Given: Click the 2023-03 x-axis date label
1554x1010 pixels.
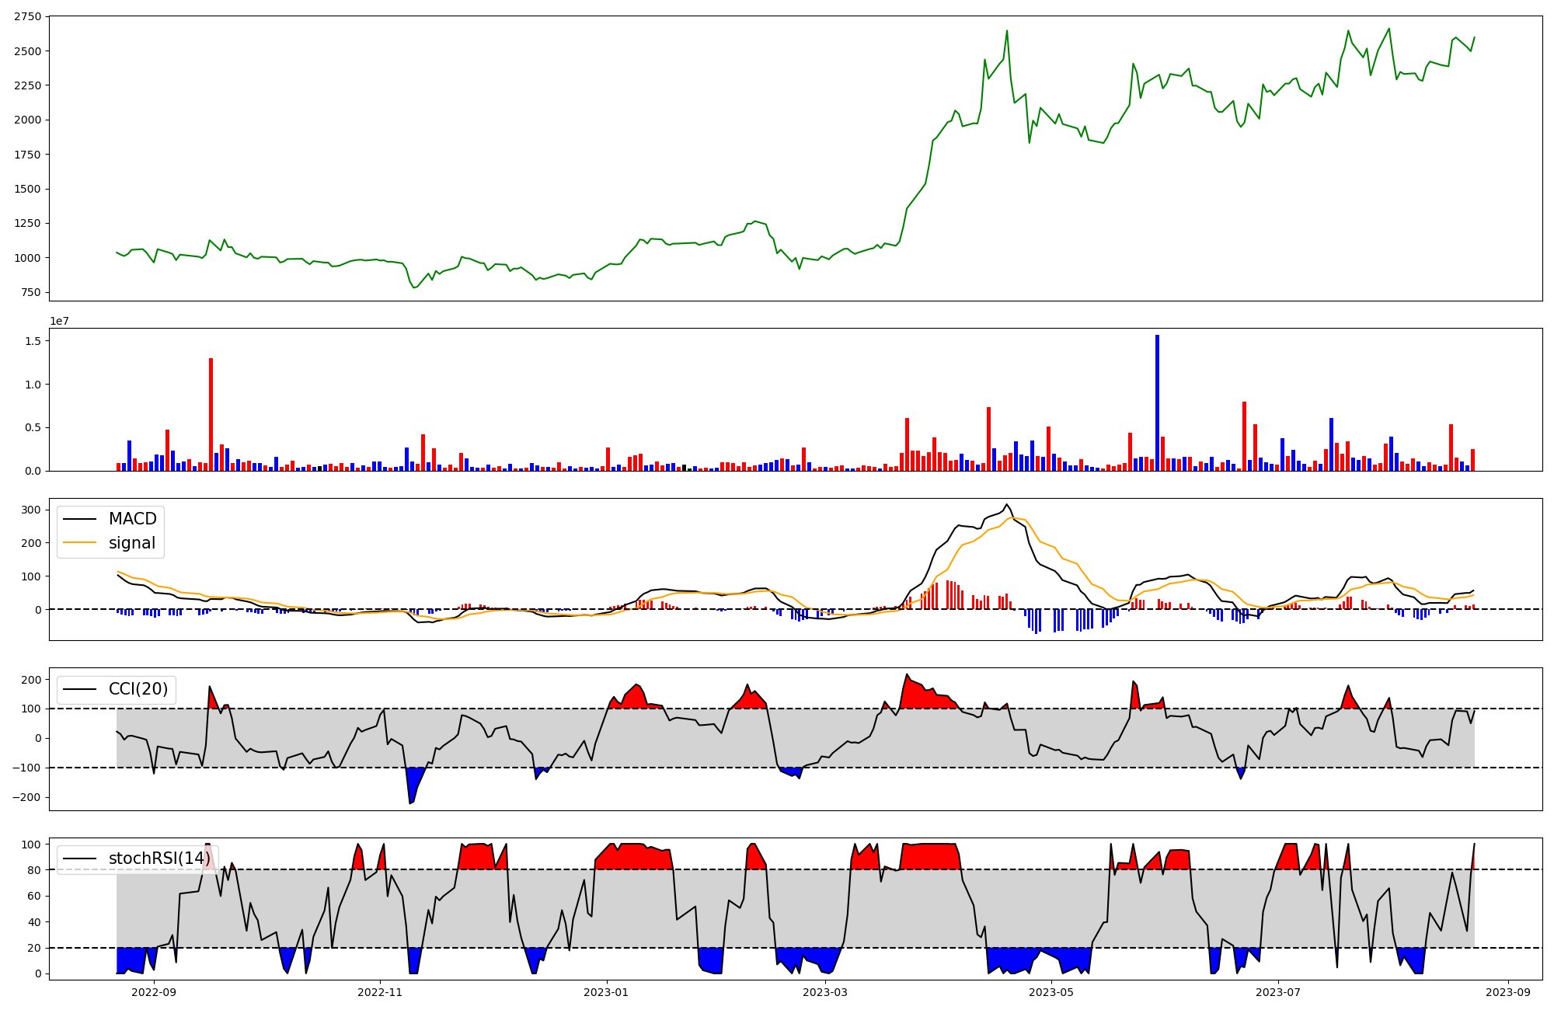Looking at the screenshot, I should pyautogui.click(x=825, y=992).
